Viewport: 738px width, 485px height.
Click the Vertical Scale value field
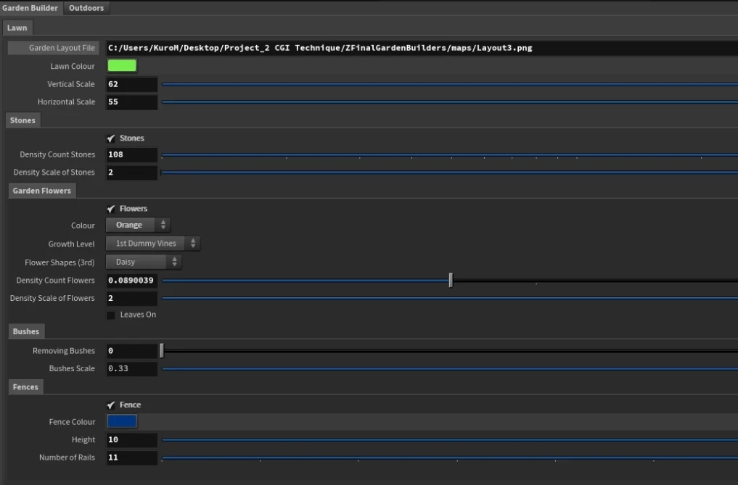pyautogui.click(x=132, y=84)
